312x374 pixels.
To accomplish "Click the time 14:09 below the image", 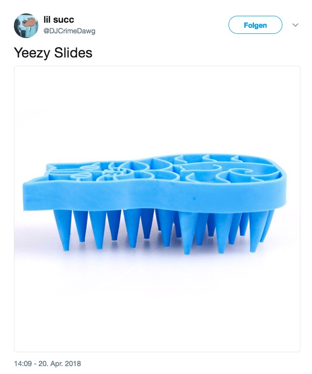I will coord(23,363).
